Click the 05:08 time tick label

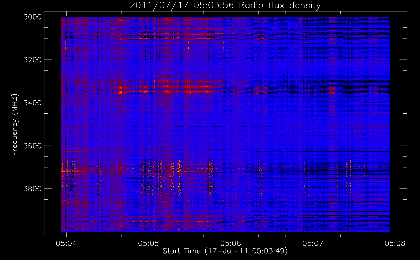coord(395,244)
